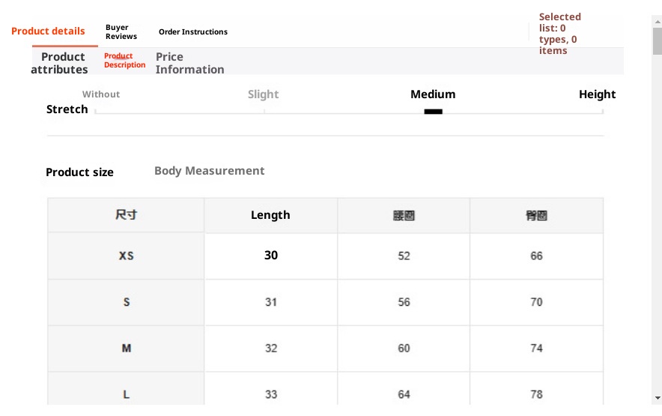Image resolution: width=662 pixels, height=416 pixels.
Task: Open the Order Instructions tab
Action: pos(193,32)
